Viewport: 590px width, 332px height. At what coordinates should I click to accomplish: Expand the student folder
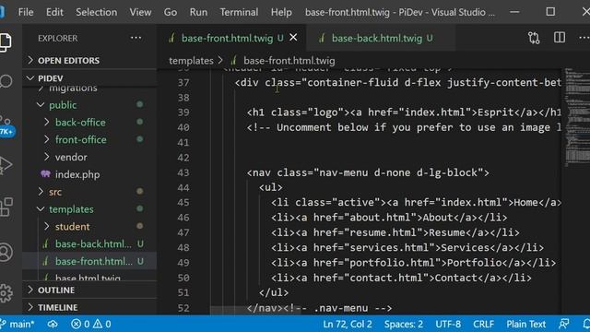click(x=72, y=227)
